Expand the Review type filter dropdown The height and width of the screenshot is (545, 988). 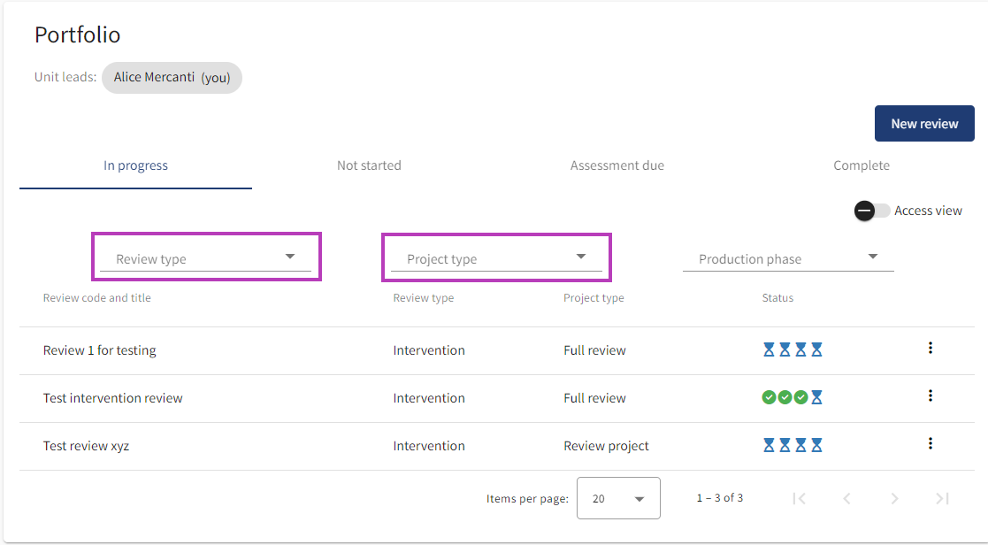(x=205, y=258)
